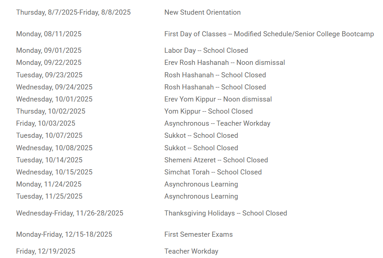Click the Tuesday, 10/07/2025 date
This screenshot has height=258, width=383.
(x=49, y=136)
